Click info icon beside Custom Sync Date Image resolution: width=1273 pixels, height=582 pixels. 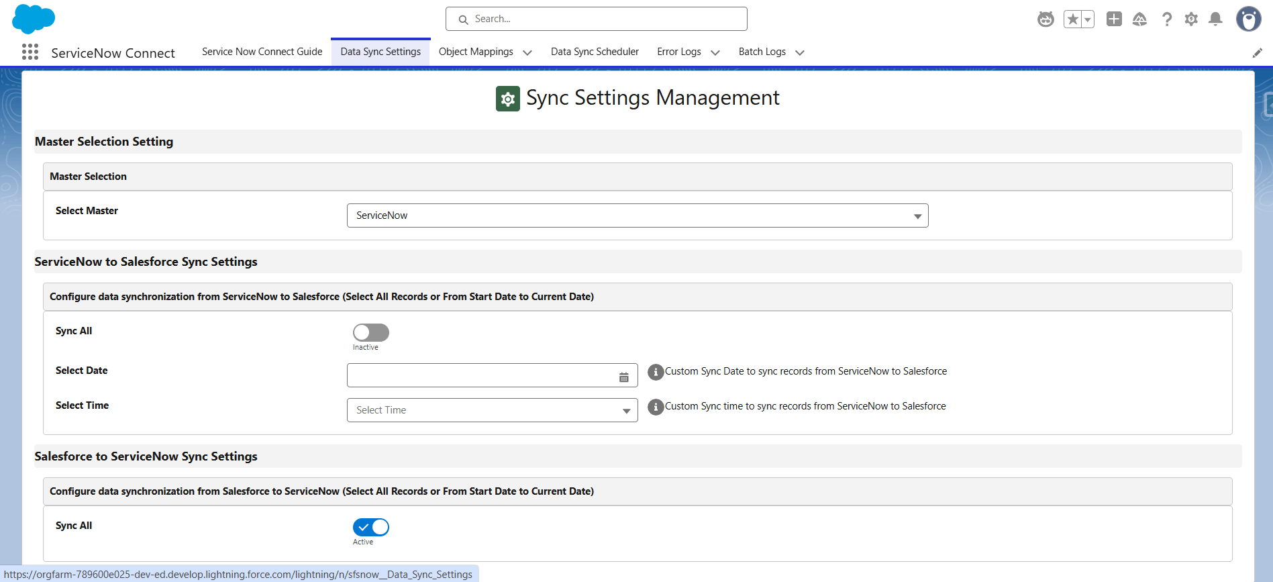tap(656, 372)
